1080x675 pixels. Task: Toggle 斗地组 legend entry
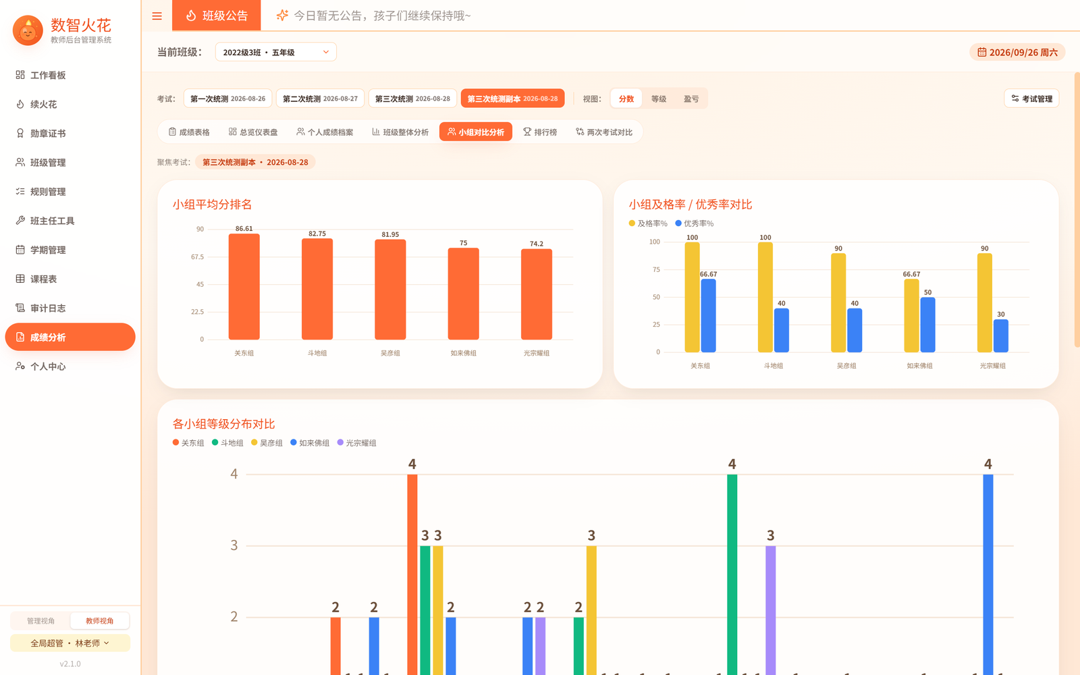(x=227, y=443)
